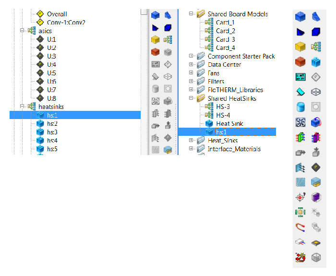The width and height of the screenshot is (336, 276).
Task: Select the heatsinks assembly label
Action: coord(51,107)
